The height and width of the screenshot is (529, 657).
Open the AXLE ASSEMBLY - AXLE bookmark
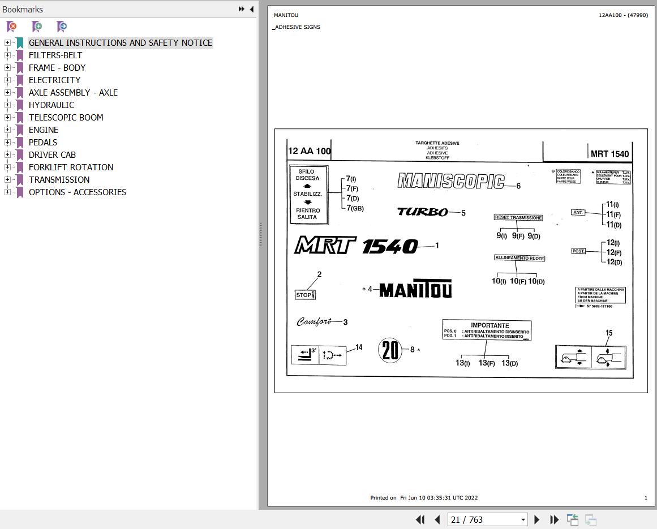coord(73,93)
